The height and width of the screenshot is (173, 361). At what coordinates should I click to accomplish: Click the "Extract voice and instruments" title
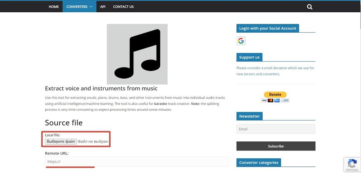pyautogui.click(x=101, y=88)
